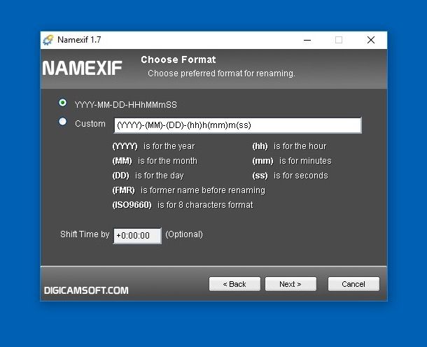Select the YYYY-MM-DD-HHhMMmSS format radio button
Image resolution: width=427 pixels, height=347 pixels.
point(62,103)
